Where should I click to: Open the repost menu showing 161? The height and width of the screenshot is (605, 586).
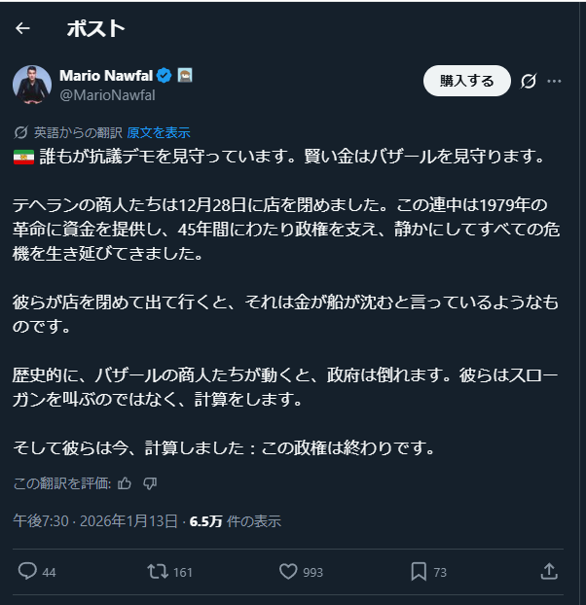[x=156, y=572]
